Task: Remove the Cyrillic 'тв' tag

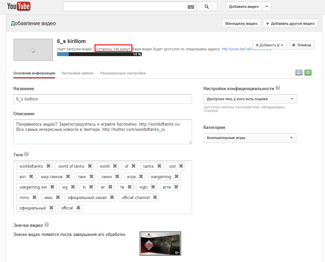Action: click(x=129, y=187)
